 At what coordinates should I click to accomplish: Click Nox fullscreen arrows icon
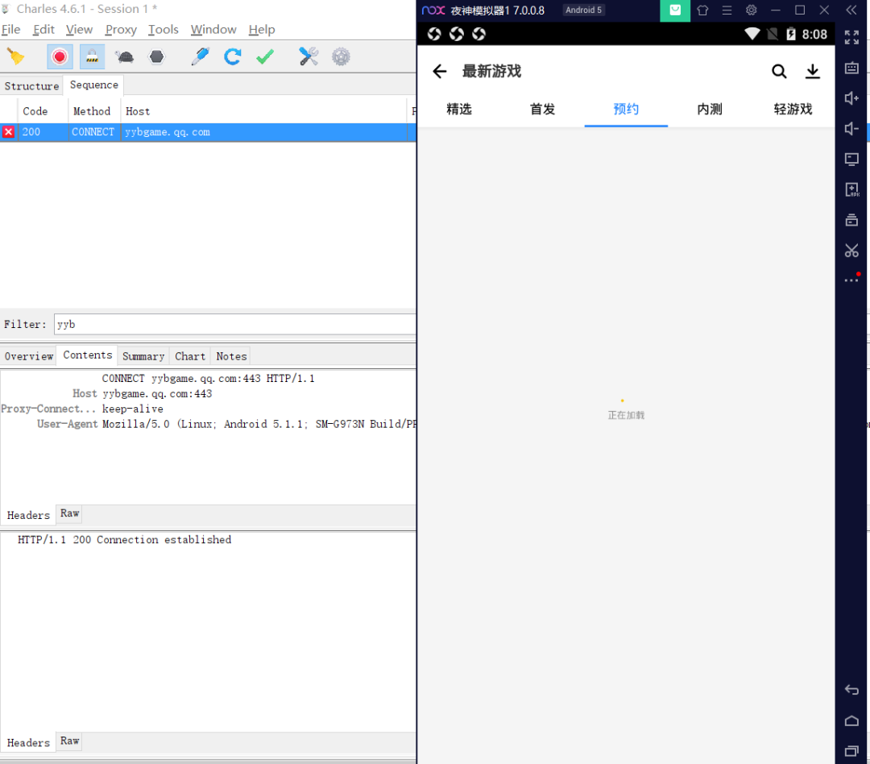pos(851,37)
